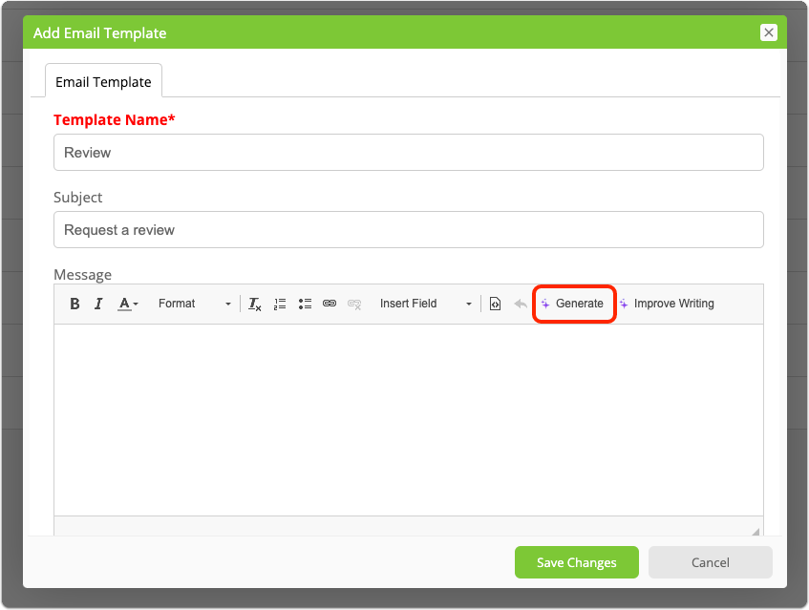
Task: Open the insert link tool
Action: (x=330, y=303)
